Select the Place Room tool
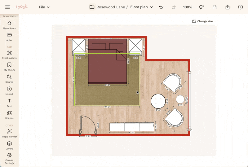This screenshot has height=167, width=248. pyautogui.click(x=9, y=25)
